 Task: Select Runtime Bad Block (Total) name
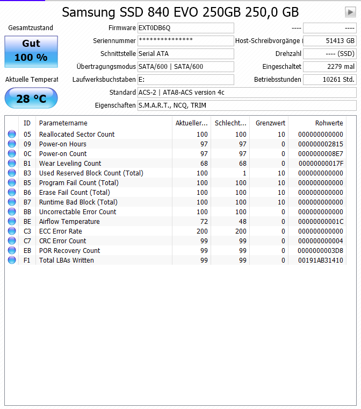[78, 202]
